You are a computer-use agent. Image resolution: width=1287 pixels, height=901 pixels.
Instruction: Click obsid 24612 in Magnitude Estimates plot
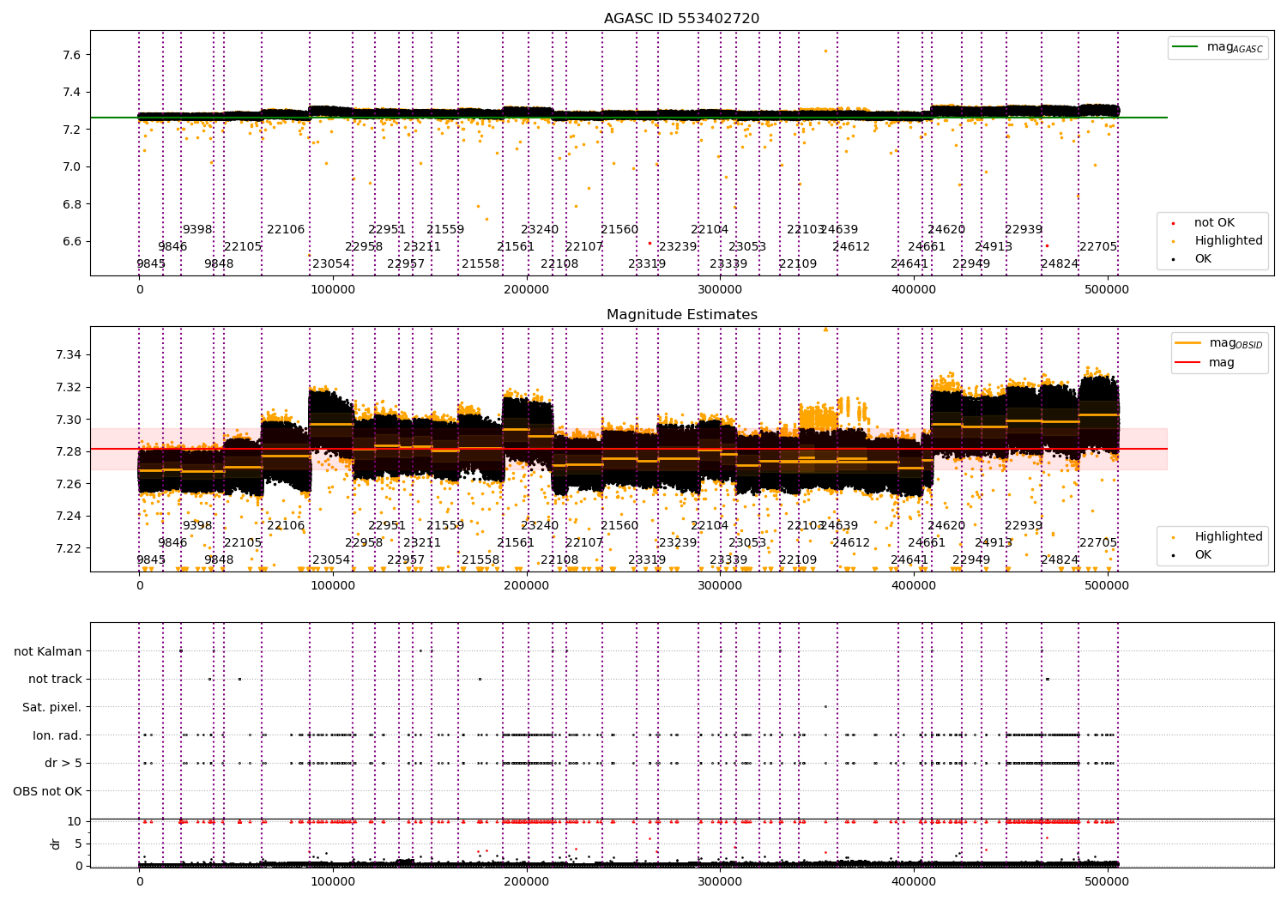pyautogui.click(x=851, y=543)
